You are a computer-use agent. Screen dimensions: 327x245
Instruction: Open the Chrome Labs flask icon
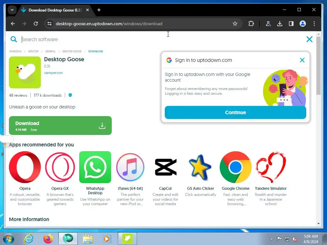[x=268, y=24]
